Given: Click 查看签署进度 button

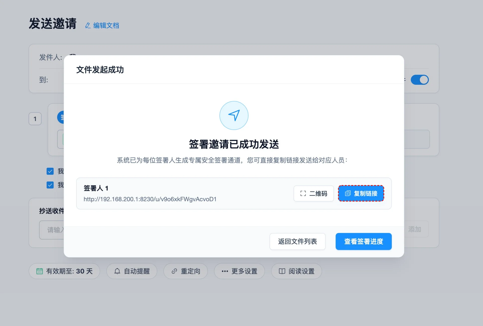Looking at the screenshot, I should point(364,241).
